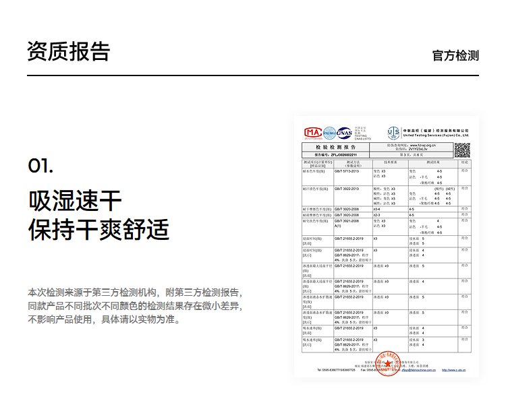Click the blue ilac-MRA round logo
The height and width of the screenshot is (401, 506).
point(329,133)
